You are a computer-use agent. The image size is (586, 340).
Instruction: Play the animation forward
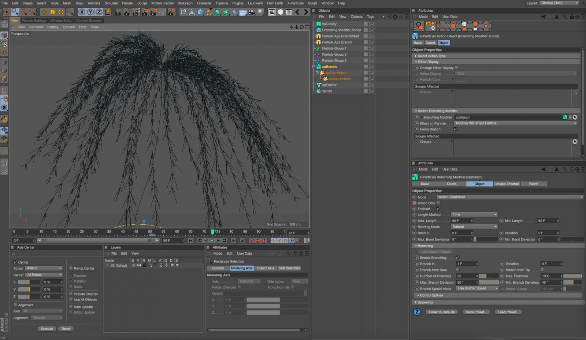pyautogui.click(x=212, y=240)
